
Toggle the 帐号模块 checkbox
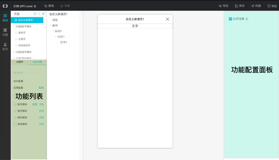point(15,104)
